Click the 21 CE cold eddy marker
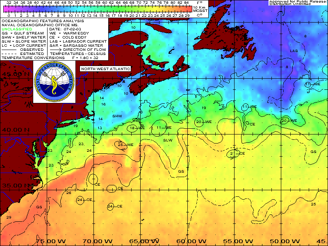 coord(233,153)
